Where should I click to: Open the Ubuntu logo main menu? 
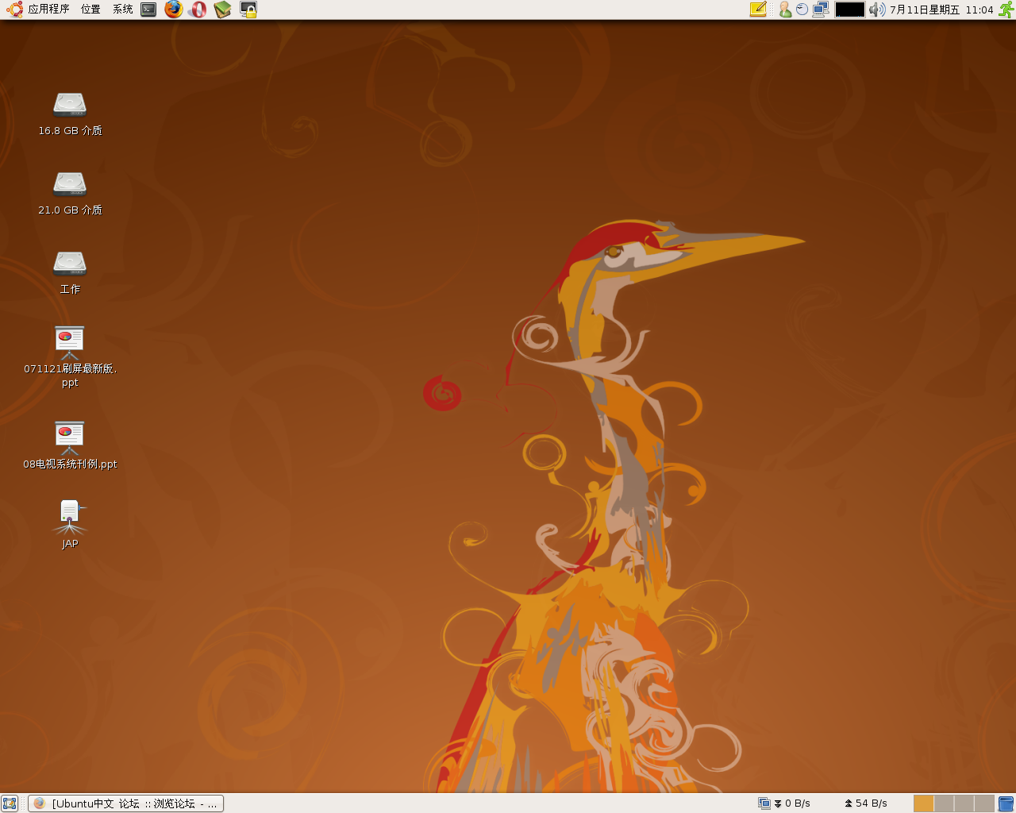(14, 10)
